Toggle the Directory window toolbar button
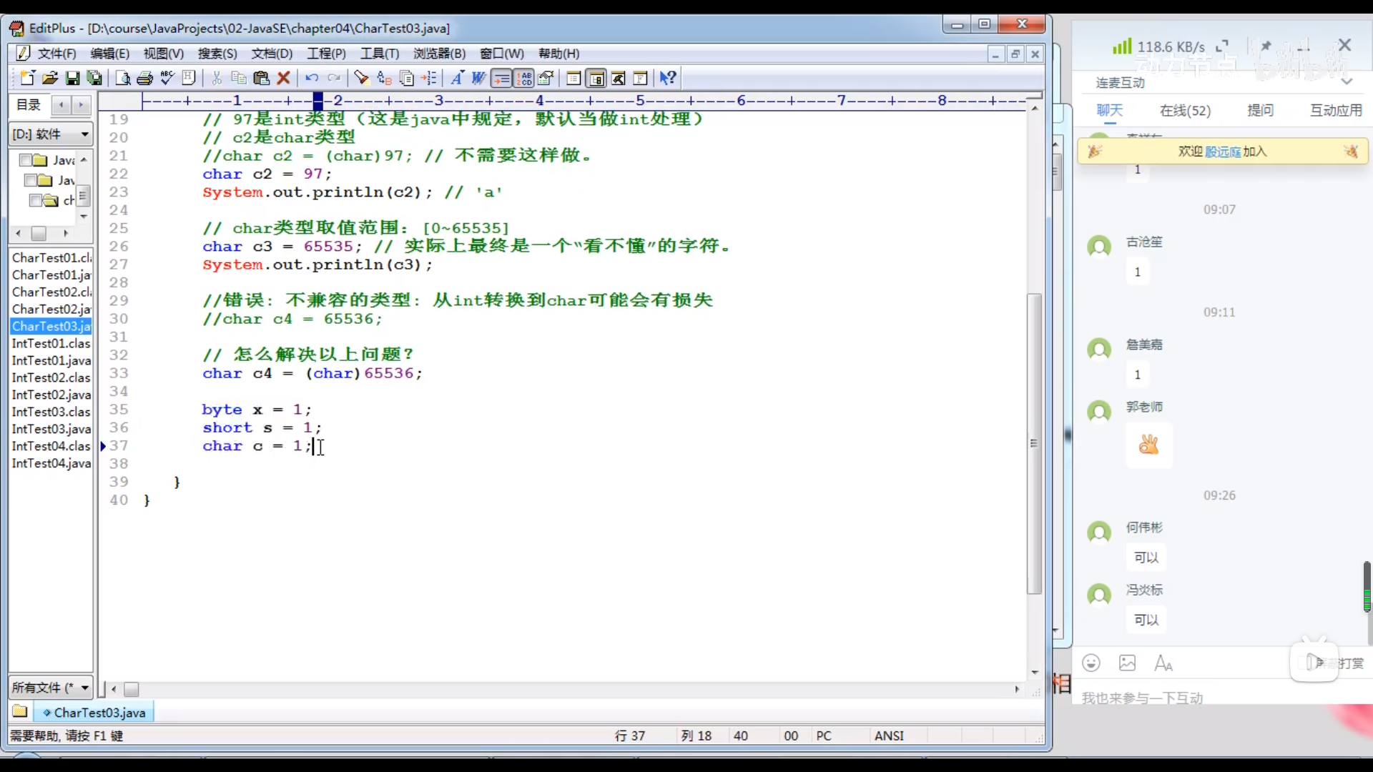This screenshot has height=772, width=1373. tap(596, 78)
